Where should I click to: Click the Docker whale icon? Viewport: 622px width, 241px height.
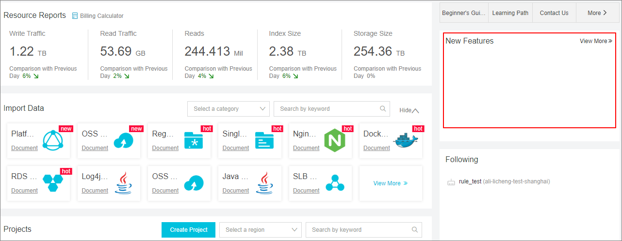click(x=405, y=140)
